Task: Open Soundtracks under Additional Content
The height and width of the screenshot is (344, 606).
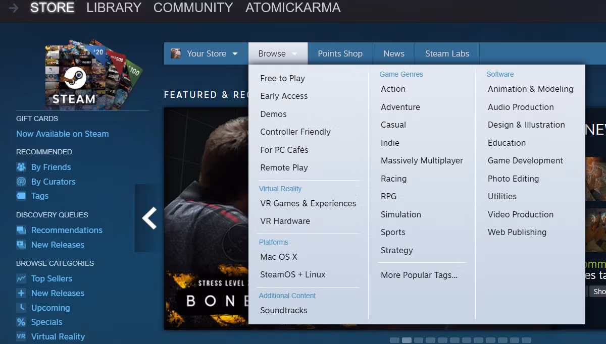Action: click(284, 310)
